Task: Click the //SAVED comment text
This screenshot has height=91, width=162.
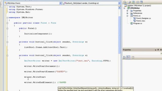Action: (62, 82)
